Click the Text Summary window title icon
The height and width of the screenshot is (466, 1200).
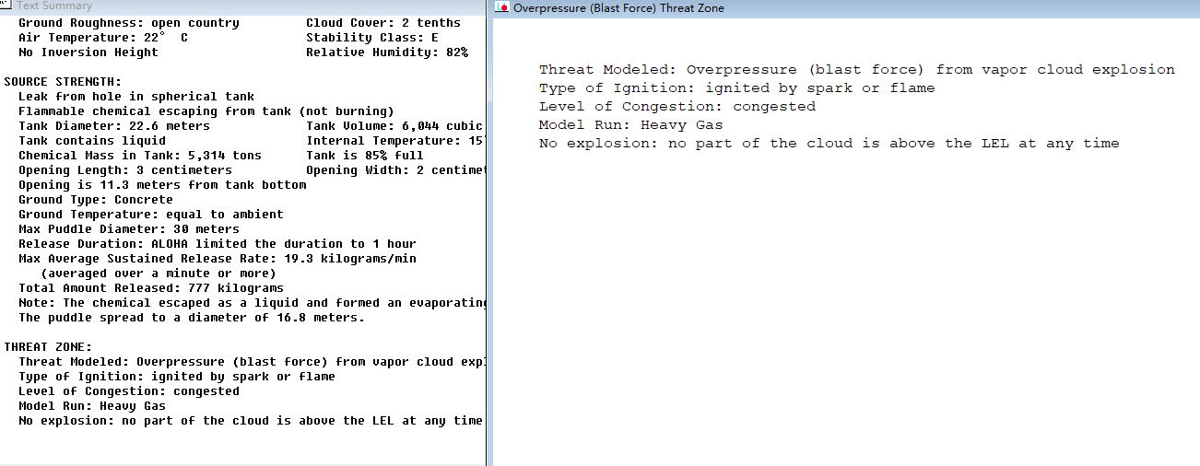[6, 5]
